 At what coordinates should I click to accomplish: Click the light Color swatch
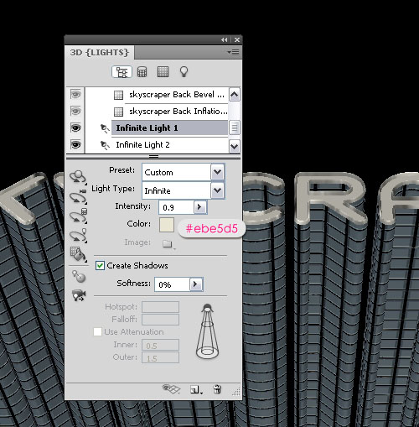pyautogui.click(x=167, y=225)
